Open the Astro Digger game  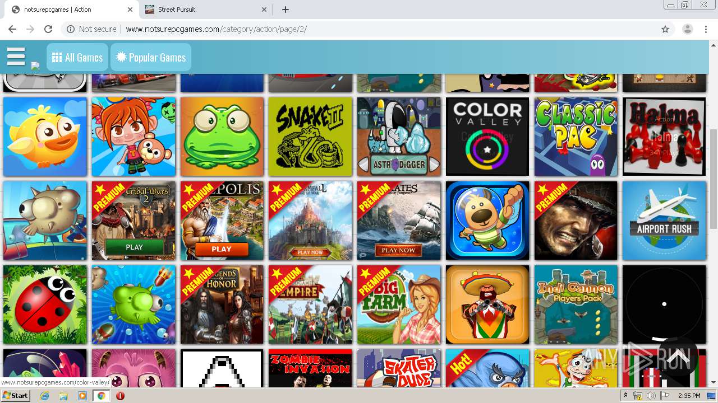tap(399, 137)
